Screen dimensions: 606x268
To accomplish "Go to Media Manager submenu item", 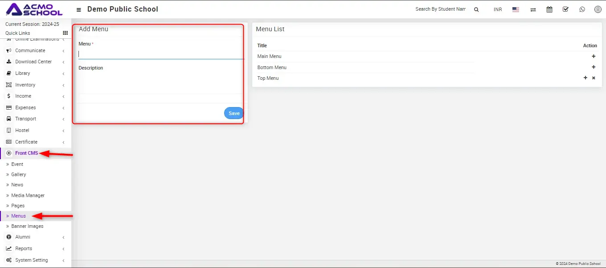I will pyautogui.click(x=28, y=195).
